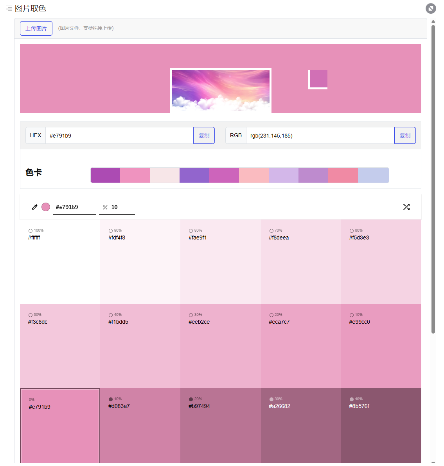The image size is (444, 466).
Task: Click the eyedropper color picker icon
Action: click(x=34, y=207)
